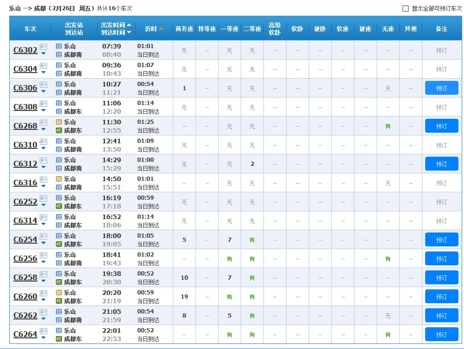Enable the 显示全部可预订车次 checkbox

(405, 7)
